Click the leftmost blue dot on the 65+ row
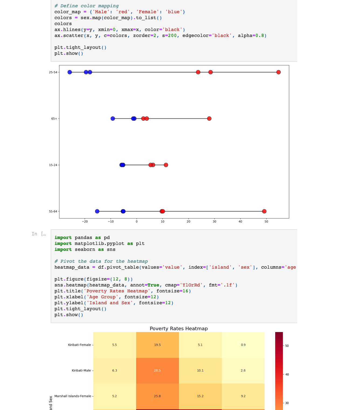The image size is (338, 410). click(x=113, y=119)
